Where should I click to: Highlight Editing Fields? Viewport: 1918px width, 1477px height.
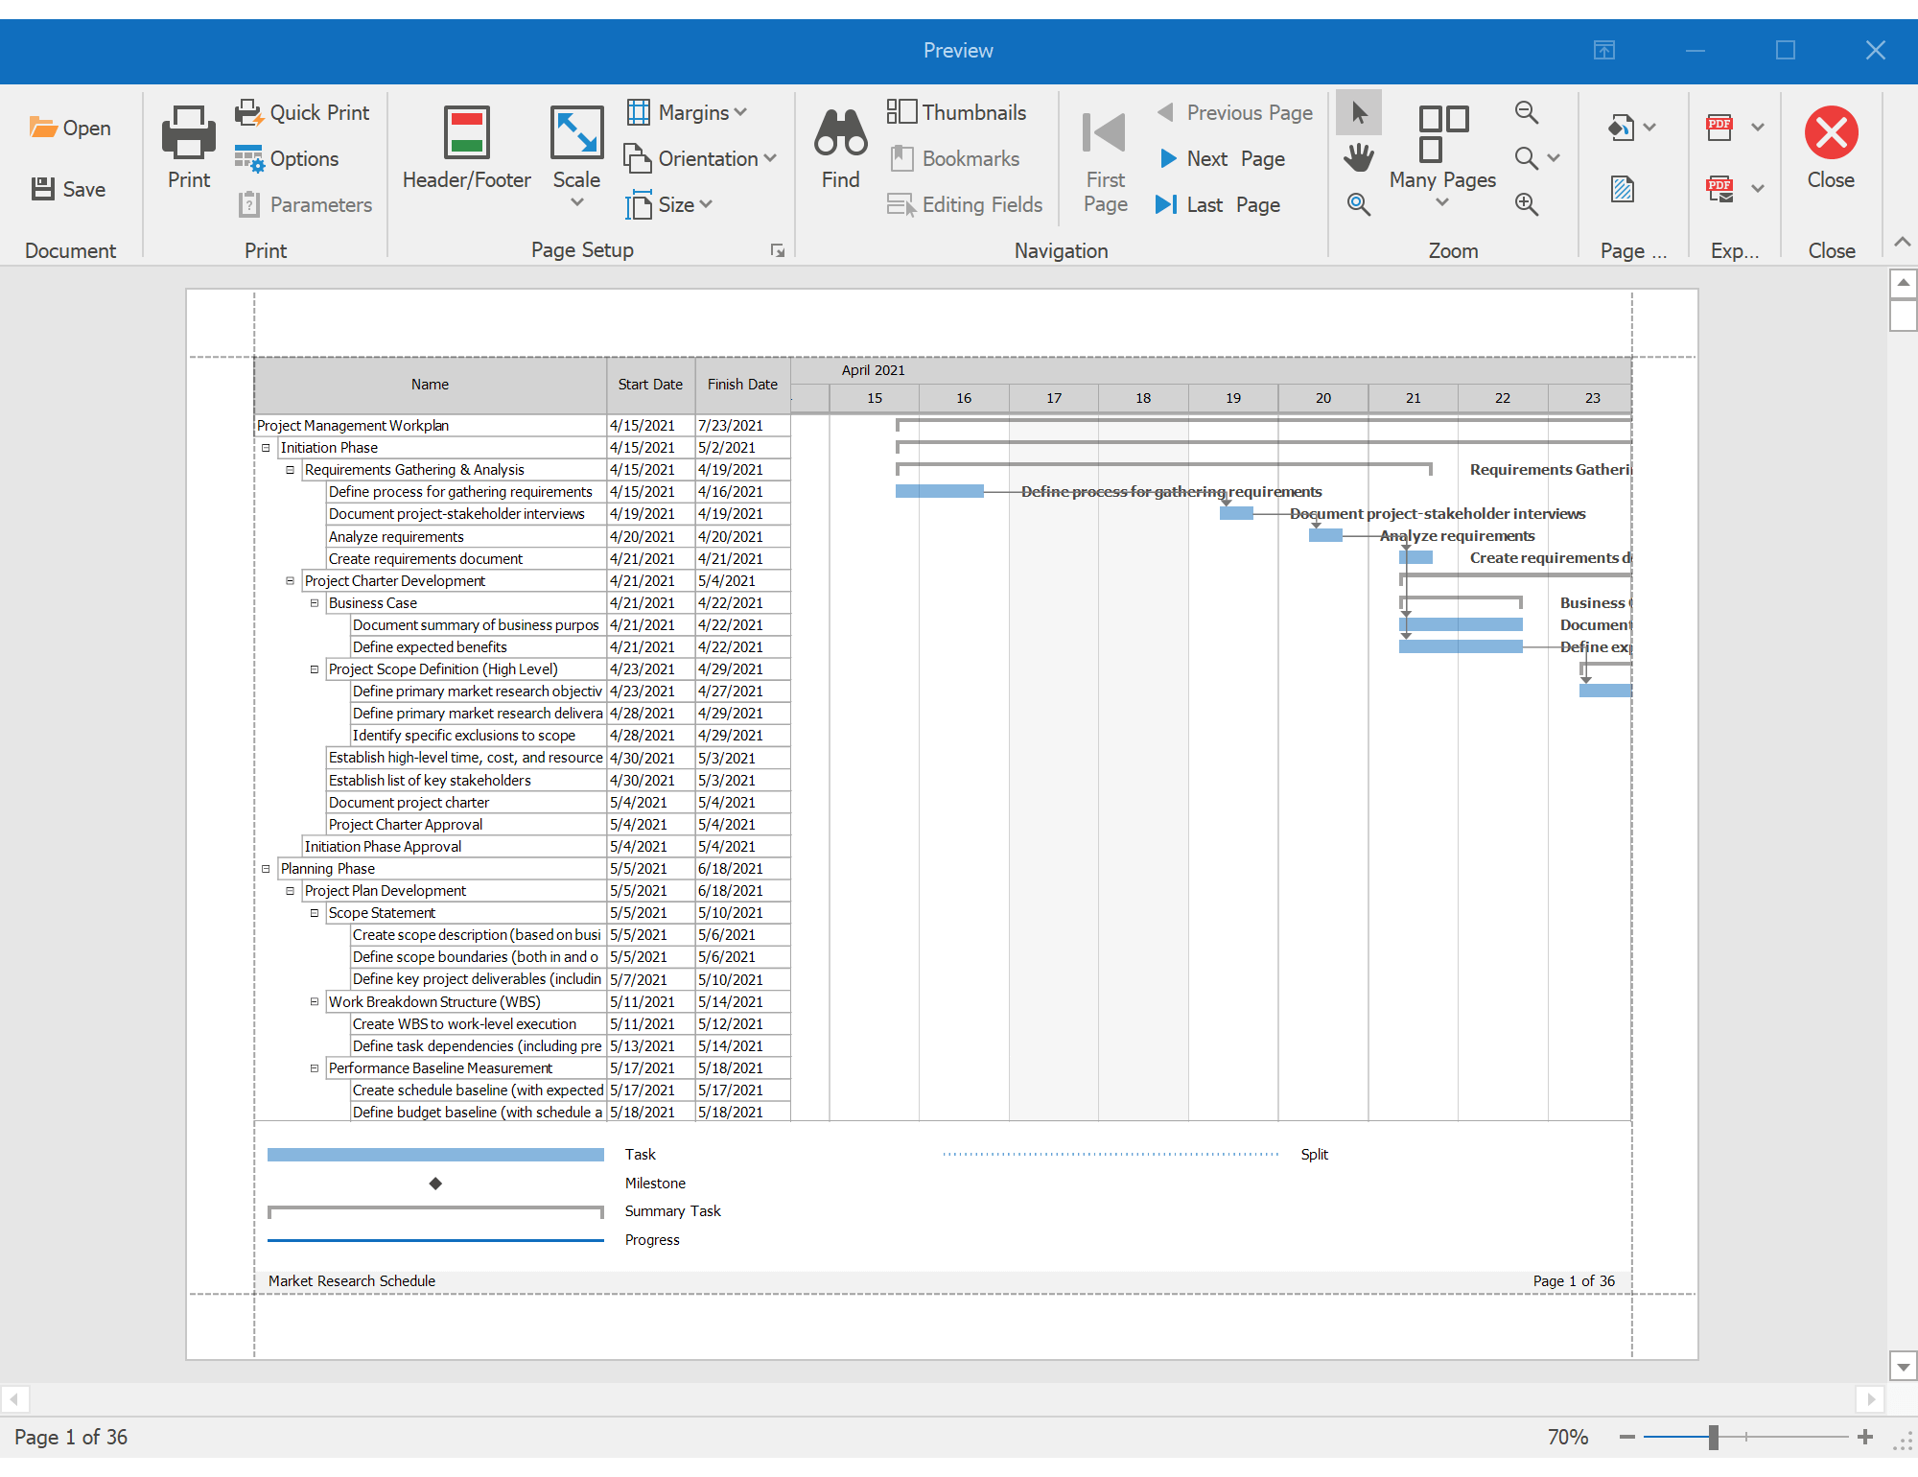pyautogui.click(x=965, y=204)
